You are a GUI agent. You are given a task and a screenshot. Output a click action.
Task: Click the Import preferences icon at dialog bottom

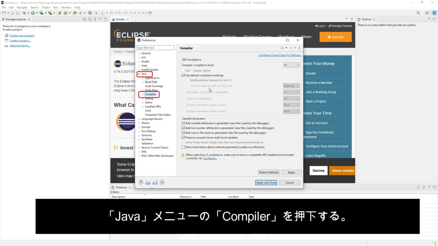point(148,182)
